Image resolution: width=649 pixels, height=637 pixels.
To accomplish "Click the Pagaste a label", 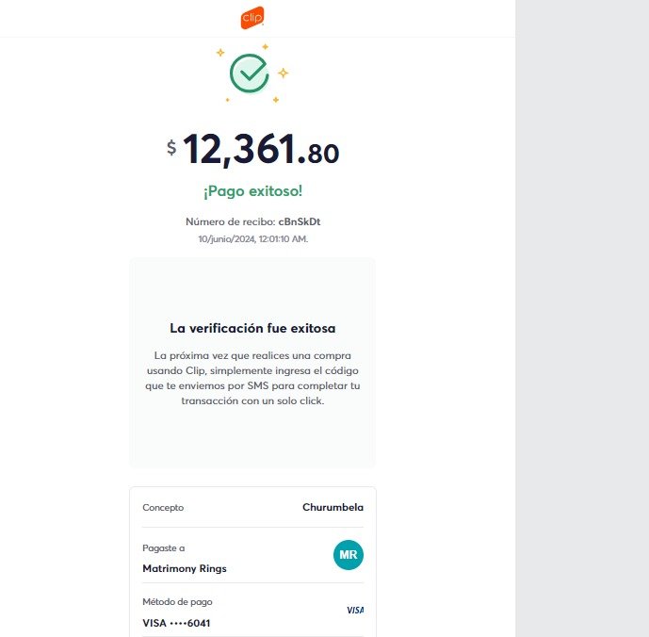I will coord(164,547).
